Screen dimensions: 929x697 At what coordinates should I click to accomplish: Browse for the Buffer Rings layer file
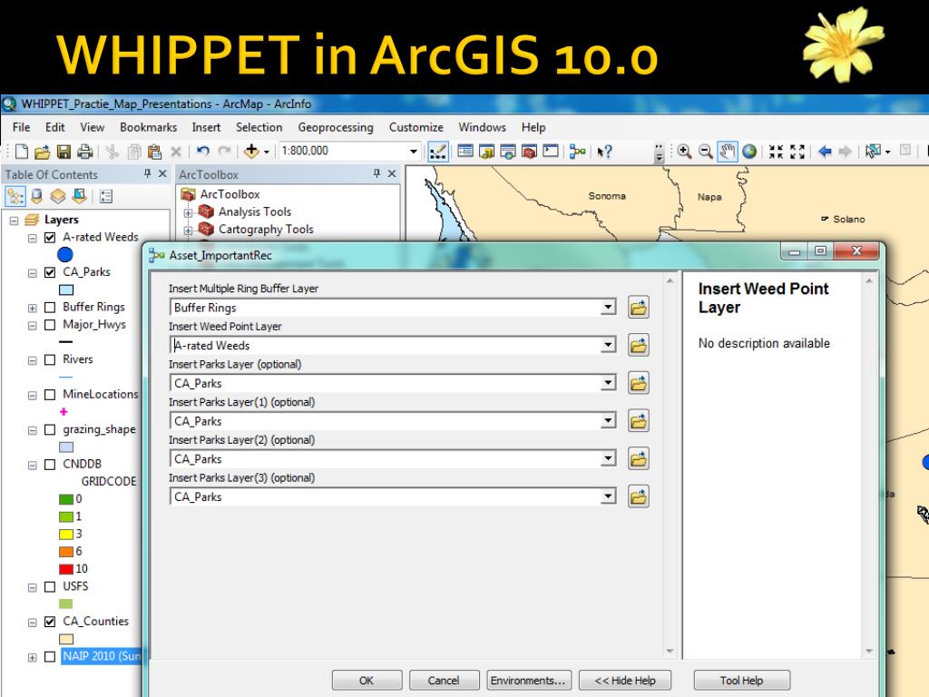coord(638,308)
